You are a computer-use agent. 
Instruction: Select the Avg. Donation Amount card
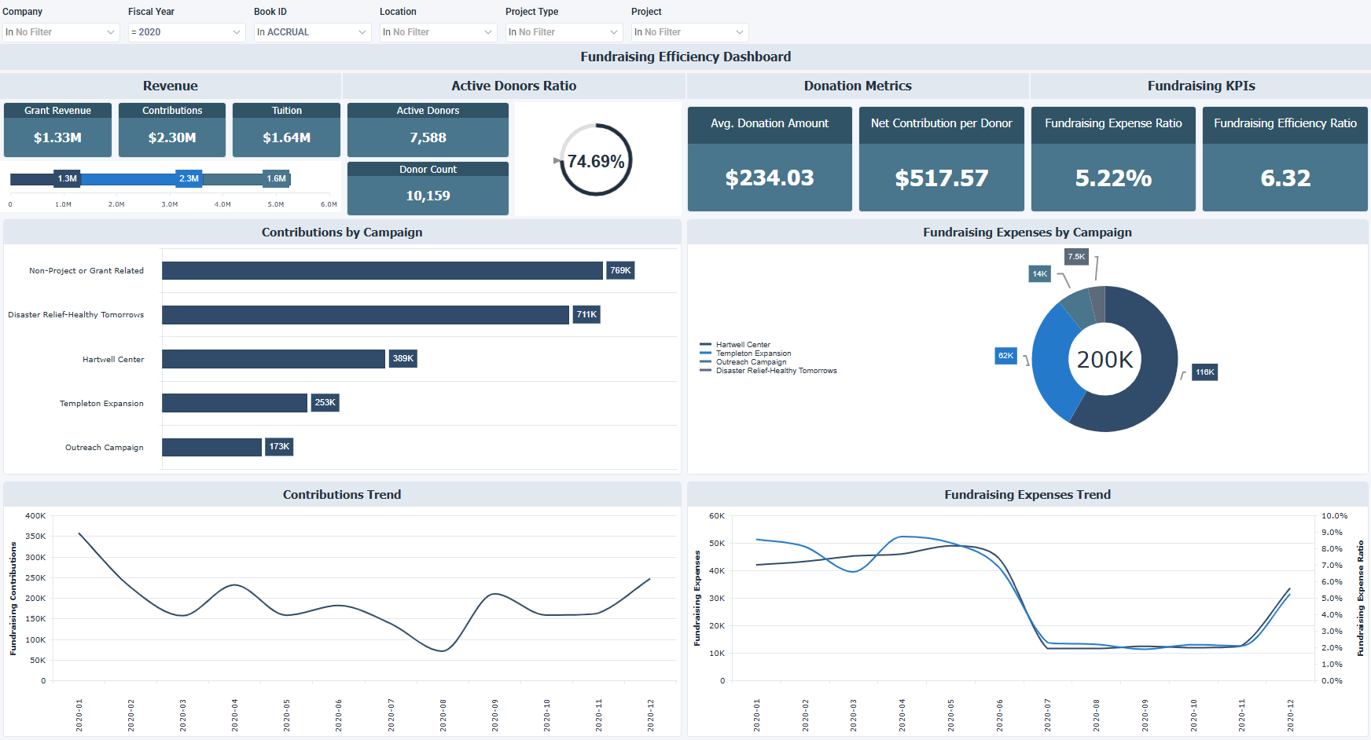point(770,159)
